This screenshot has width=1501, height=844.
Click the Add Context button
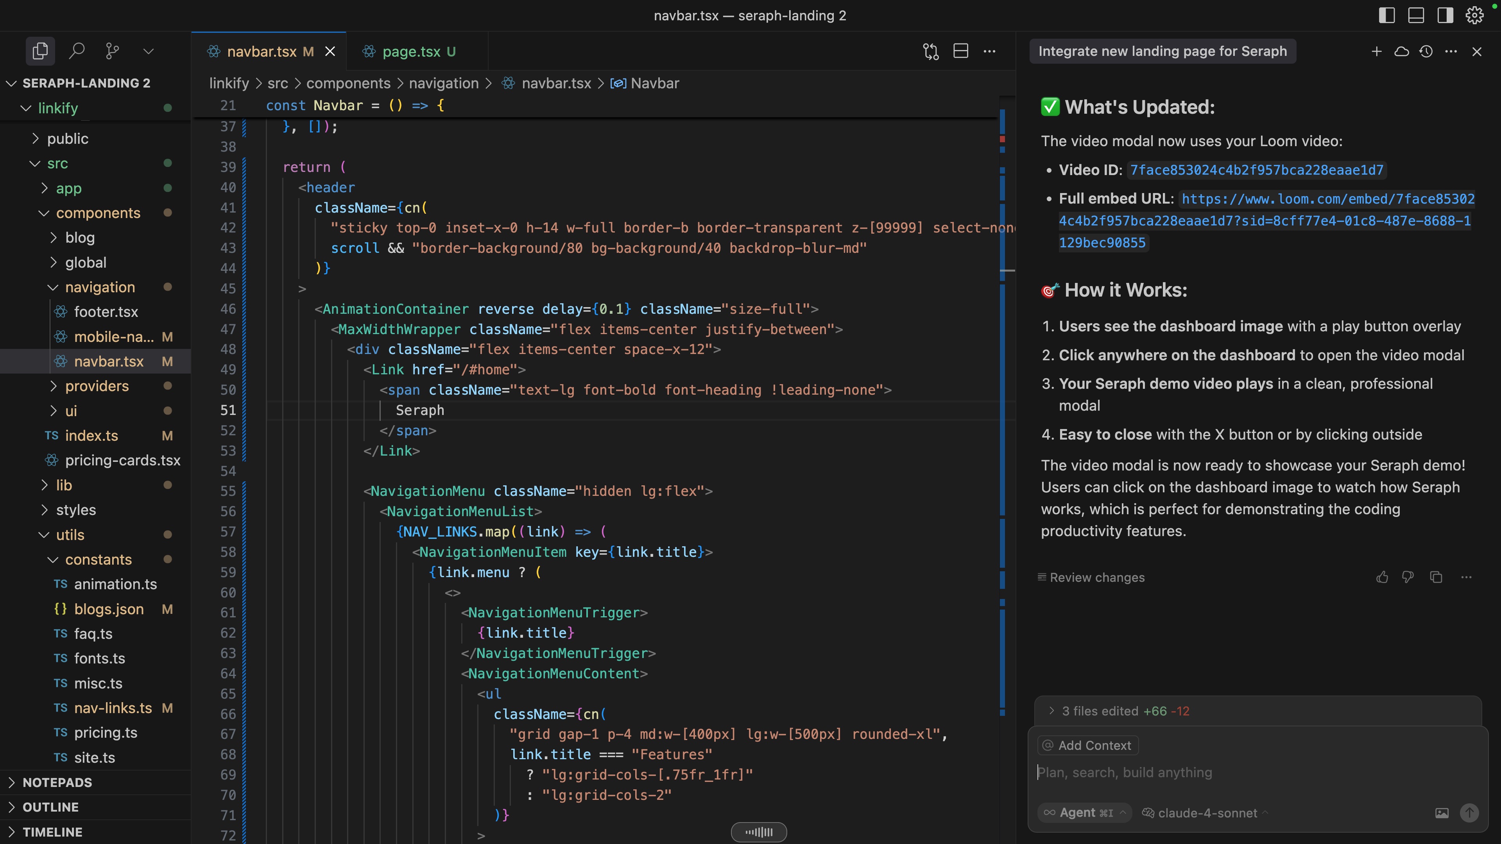(x=1088, y=745)
